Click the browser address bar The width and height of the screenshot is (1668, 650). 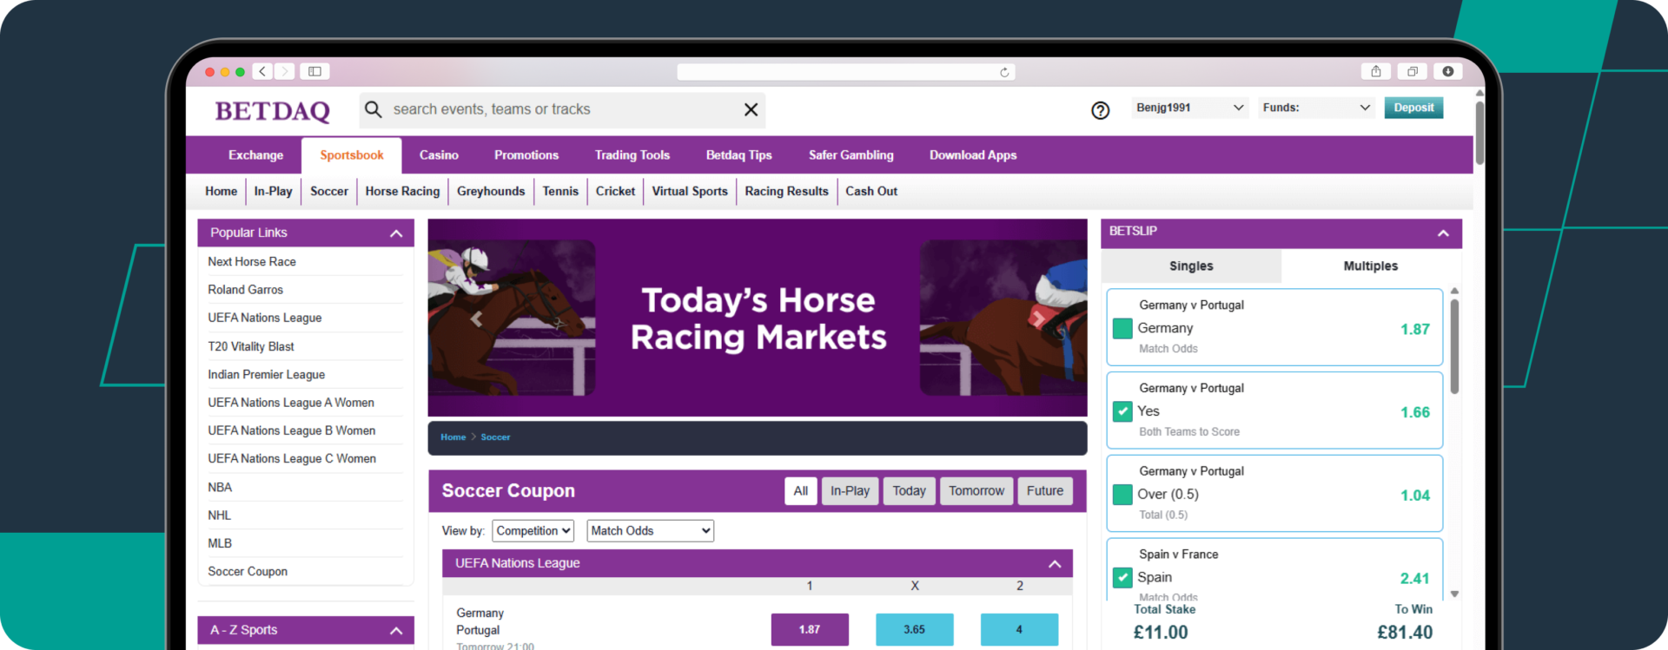pyautogui.click(x=845, y=72)
